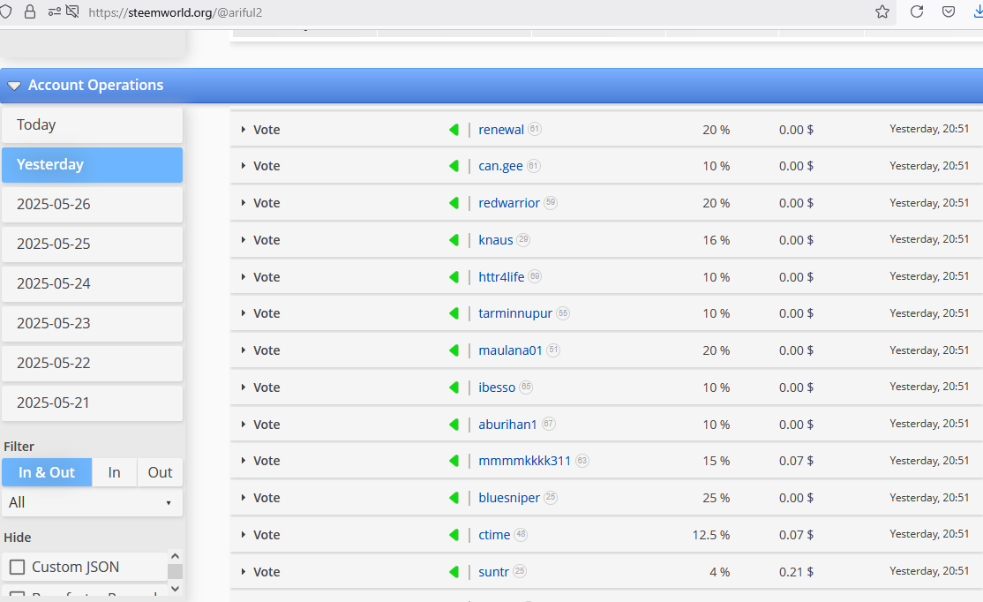Bookmark this page with the star icon
The height and width of the screenshot is (602, 983).
point(882,11)
